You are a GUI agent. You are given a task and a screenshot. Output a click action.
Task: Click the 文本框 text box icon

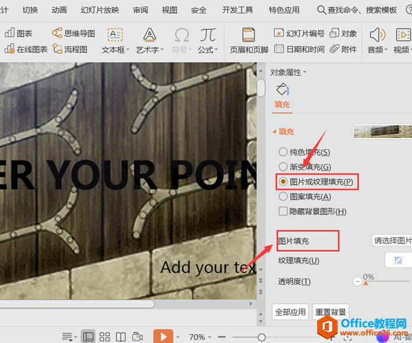pos(115,35)
